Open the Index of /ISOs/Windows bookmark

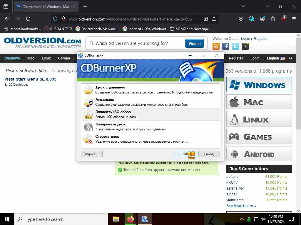coord(144,29)
